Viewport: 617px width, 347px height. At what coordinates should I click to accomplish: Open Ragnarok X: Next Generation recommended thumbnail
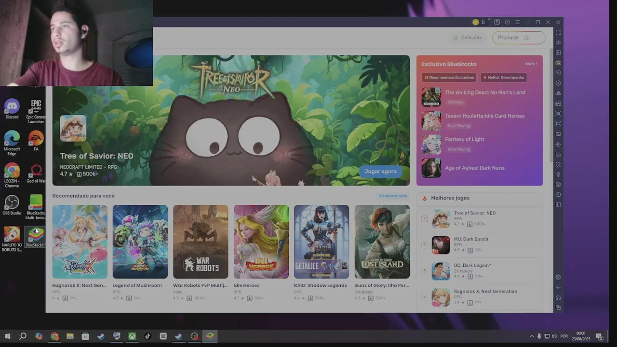pos(80,241)
